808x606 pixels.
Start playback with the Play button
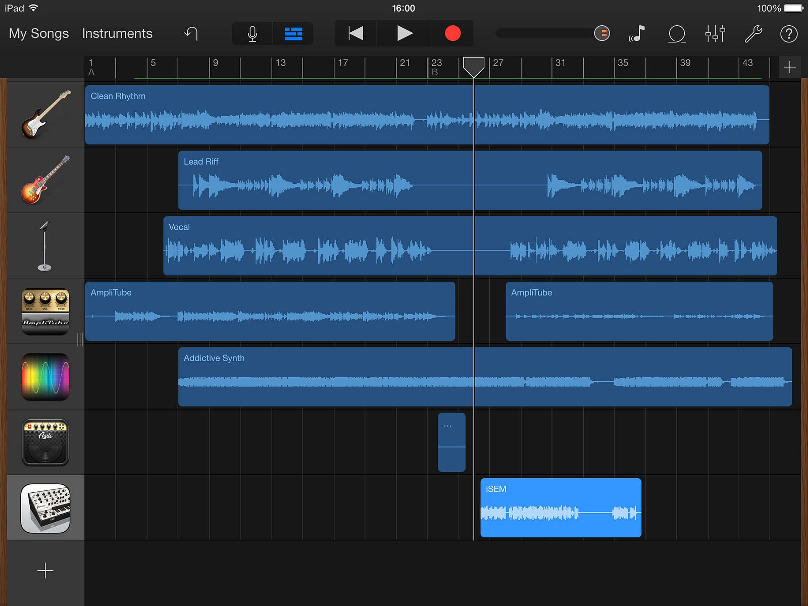click(x=405, y=33)
